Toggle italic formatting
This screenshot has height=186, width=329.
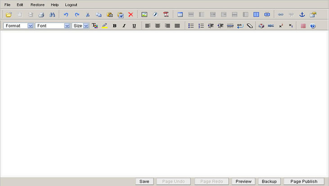(124, 26)
